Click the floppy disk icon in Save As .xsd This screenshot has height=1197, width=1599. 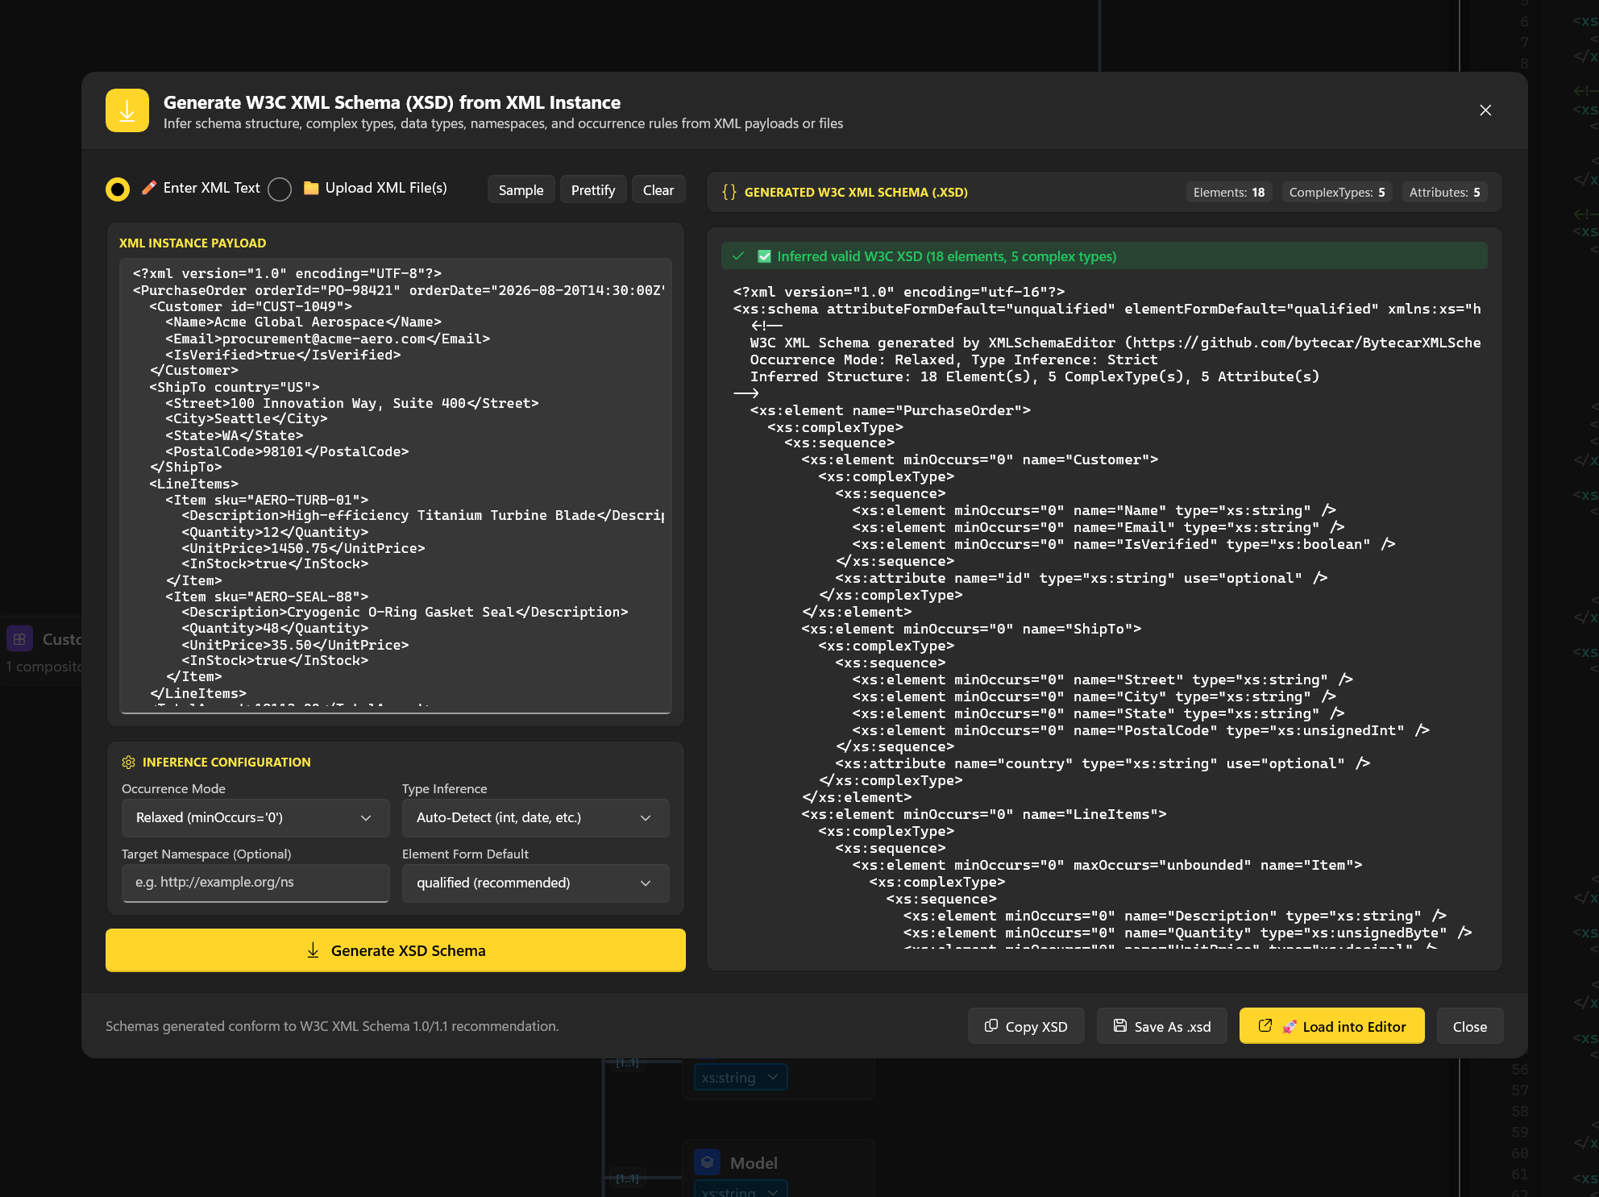[x=1120, y=1026]
